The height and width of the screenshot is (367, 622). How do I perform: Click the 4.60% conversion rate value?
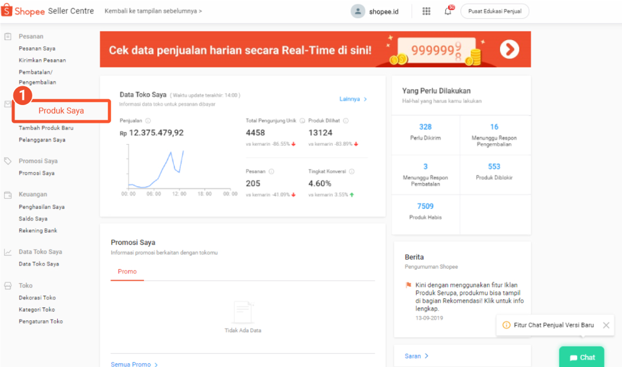[320, 184]
